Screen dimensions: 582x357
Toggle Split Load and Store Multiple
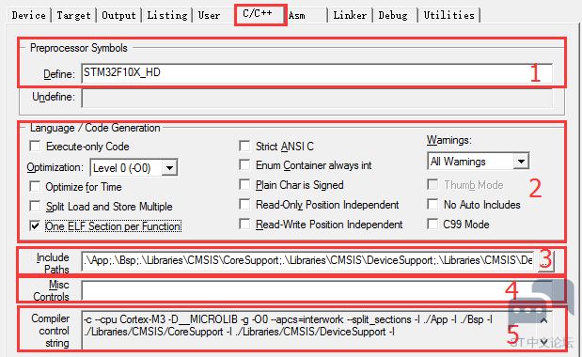click(35, 206)
